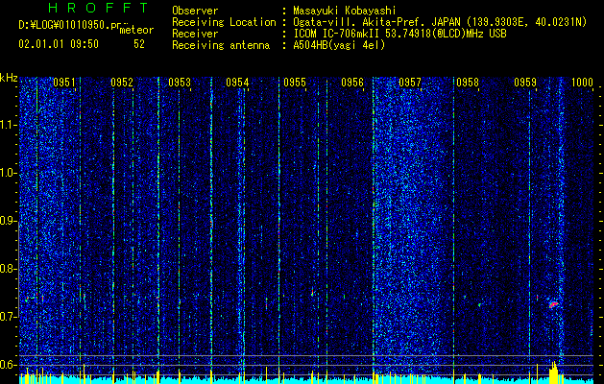
Task: Click the 0957 time marker
Action: coord(410,83)
